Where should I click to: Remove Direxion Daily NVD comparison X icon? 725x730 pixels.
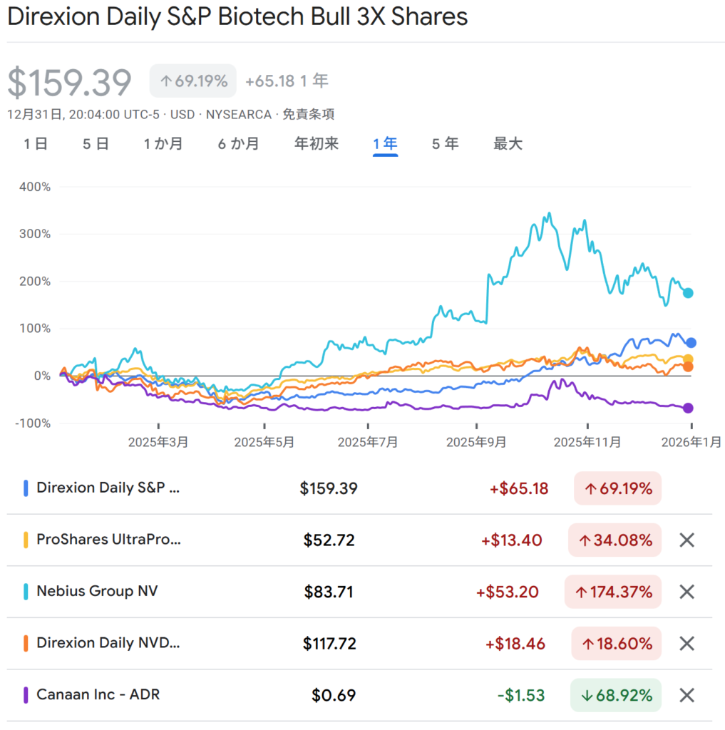[x=687, y=644]
